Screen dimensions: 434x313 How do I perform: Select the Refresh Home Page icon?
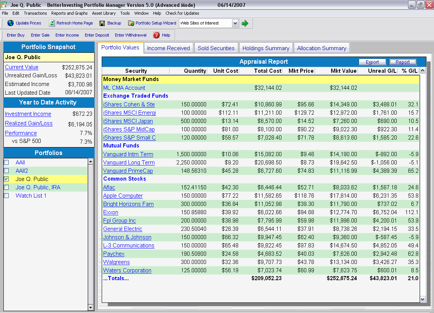[x=52, y=23]
